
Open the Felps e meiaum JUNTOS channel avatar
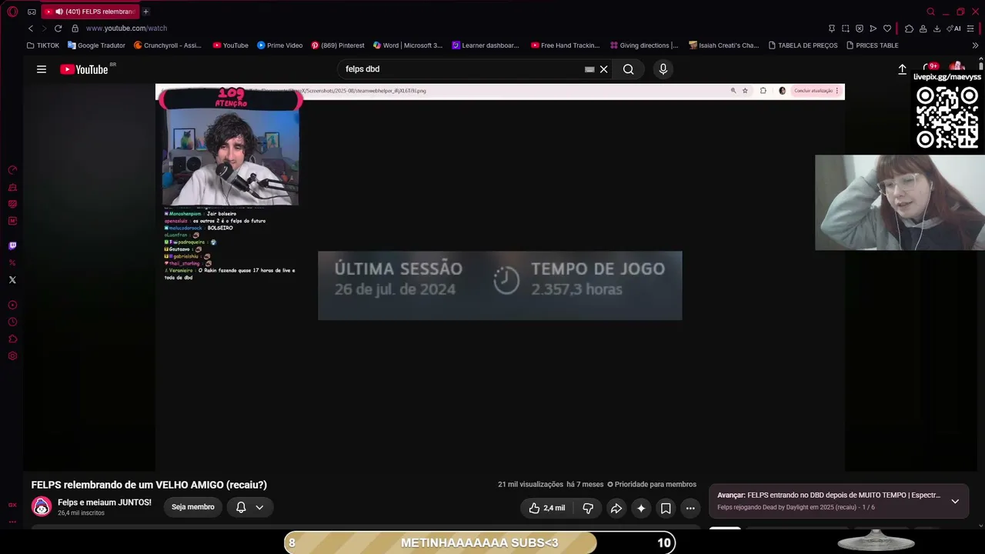click(x=42, y=507)
